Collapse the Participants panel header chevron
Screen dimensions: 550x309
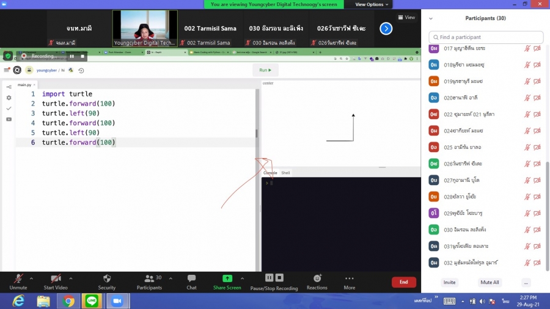tap(431, 18)
